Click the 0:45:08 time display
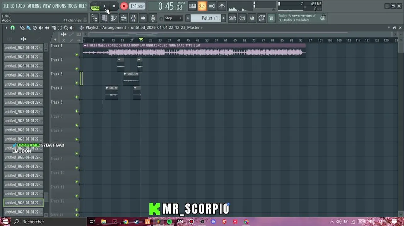Image resolution: width=404 pixels, height=226 pixels. (170, 6)
